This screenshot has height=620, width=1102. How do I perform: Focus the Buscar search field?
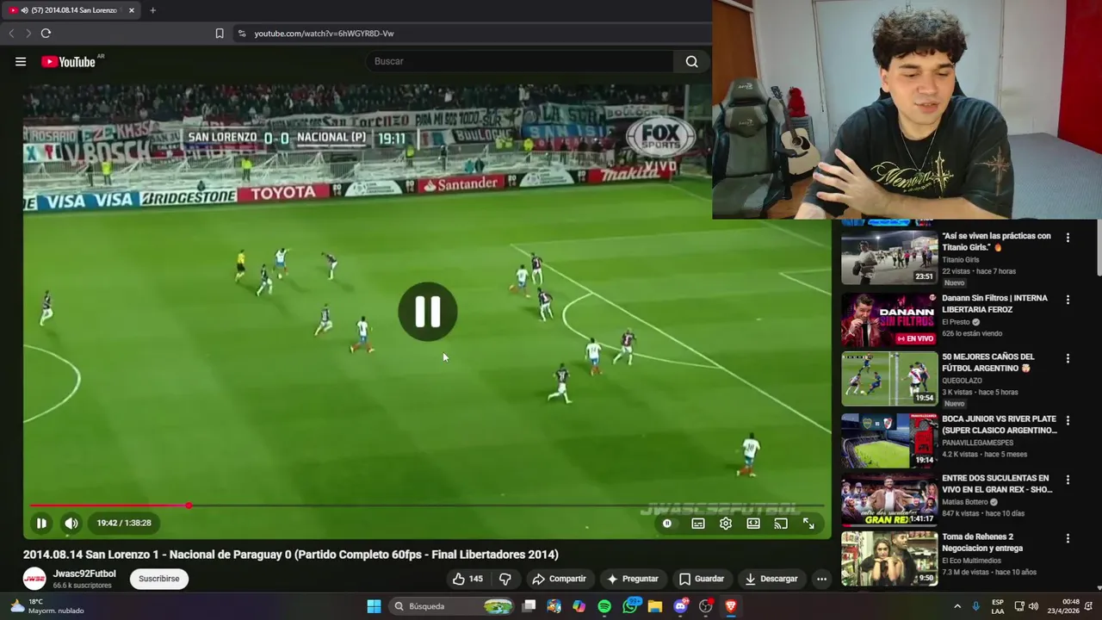point(521,61)
